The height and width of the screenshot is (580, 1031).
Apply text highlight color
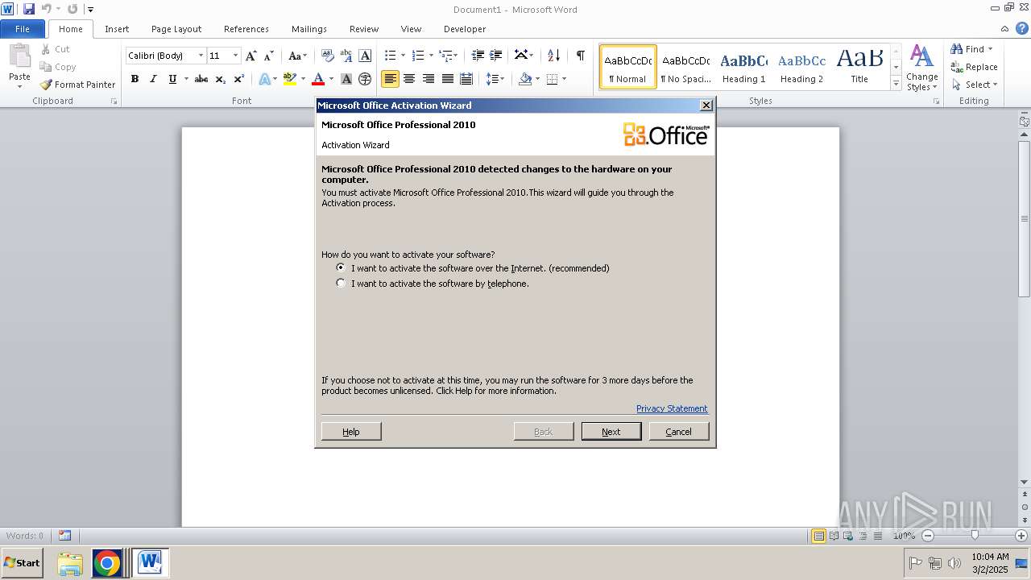(290, 79)
